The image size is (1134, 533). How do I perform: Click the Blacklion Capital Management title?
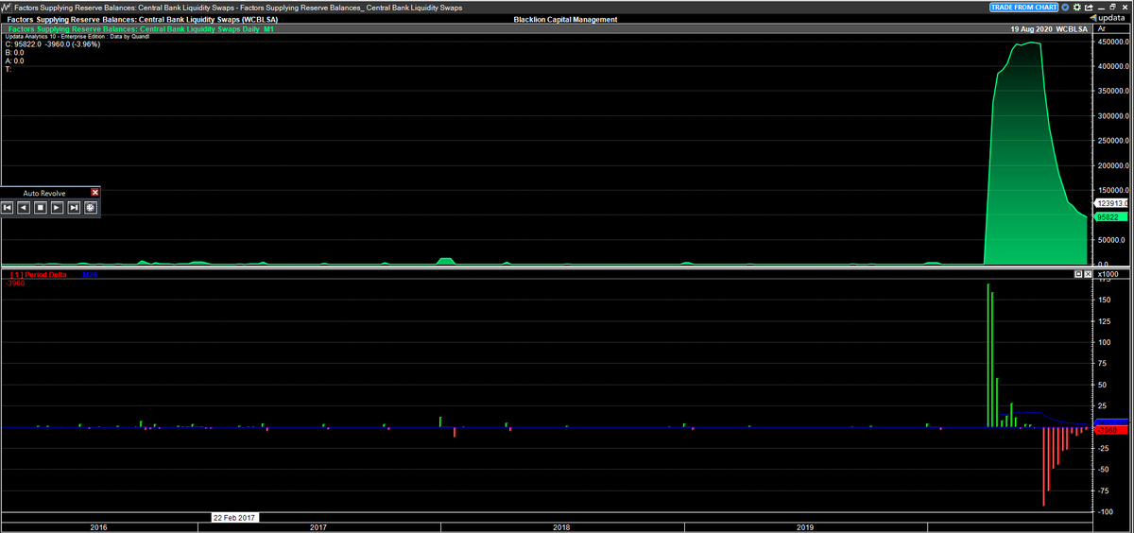565,19
